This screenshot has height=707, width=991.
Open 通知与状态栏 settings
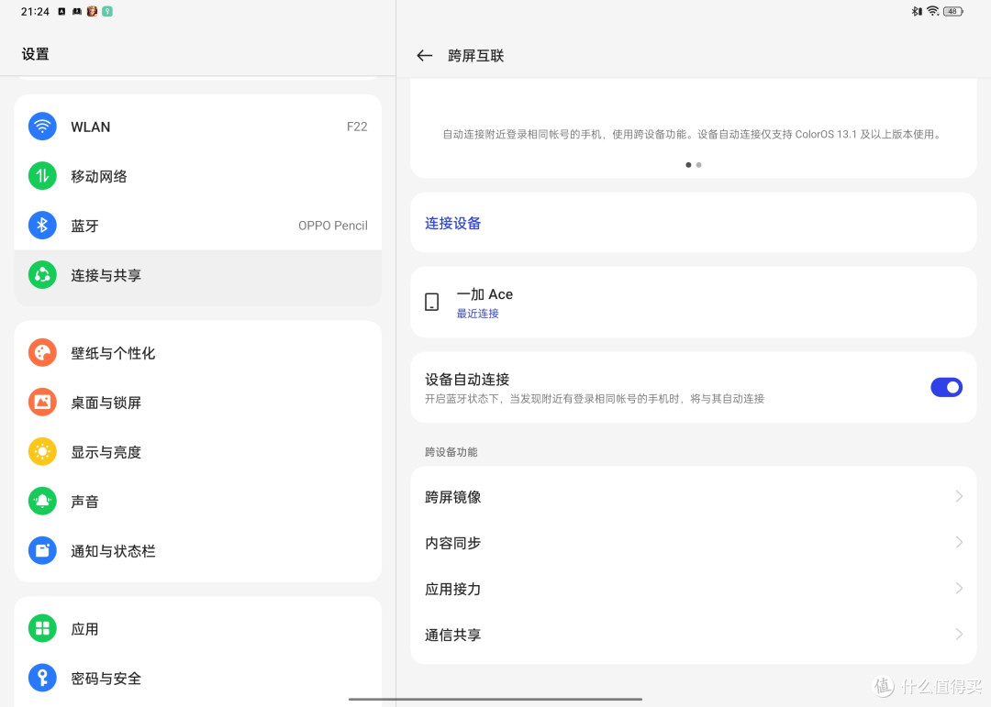tap(198, 550)
